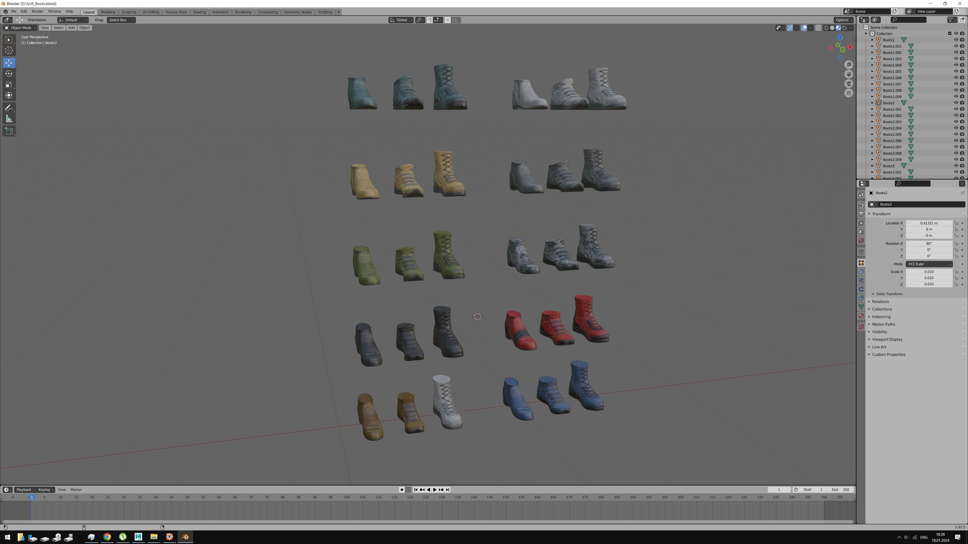The height and width of the screenshot is (544, 968).
Task: Expand the Boots1.002 outliner item
Action: point(872,53)
